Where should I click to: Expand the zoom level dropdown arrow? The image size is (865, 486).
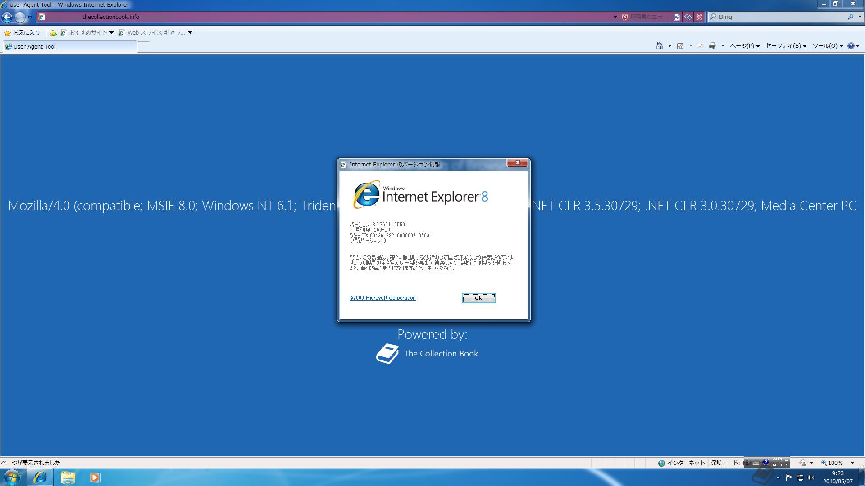point(852,463)
